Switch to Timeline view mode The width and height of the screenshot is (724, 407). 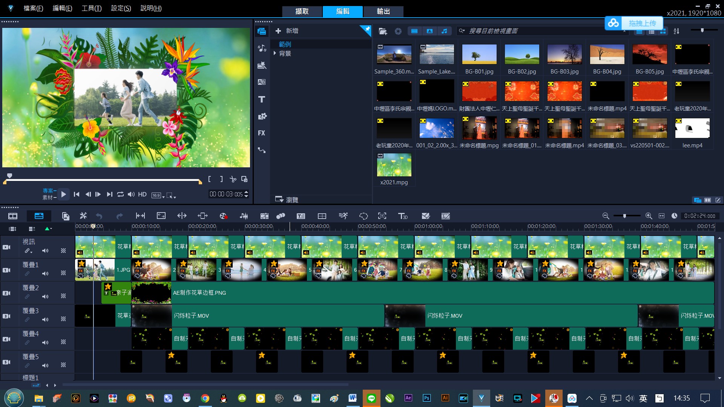click(x=39, y=216)
